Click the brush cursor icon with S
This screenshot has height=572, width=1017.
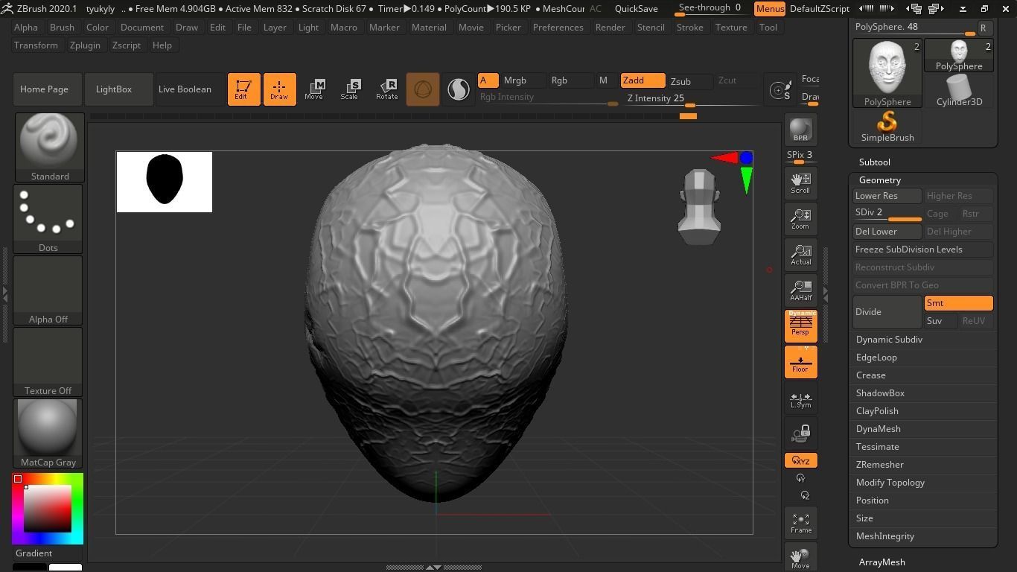pyautogui.click(x=781, y=90)
